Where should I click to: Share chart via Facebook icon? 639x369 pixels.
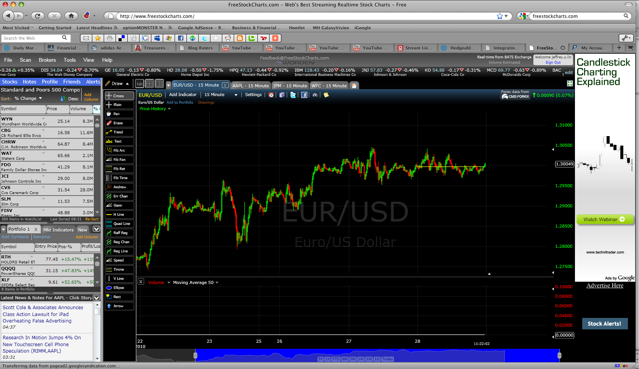(x=304, y=95)
